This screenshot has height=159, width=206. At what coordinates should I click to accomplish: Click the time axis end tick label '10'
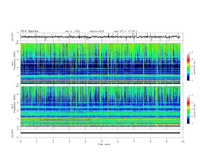(x=183, y=142)
